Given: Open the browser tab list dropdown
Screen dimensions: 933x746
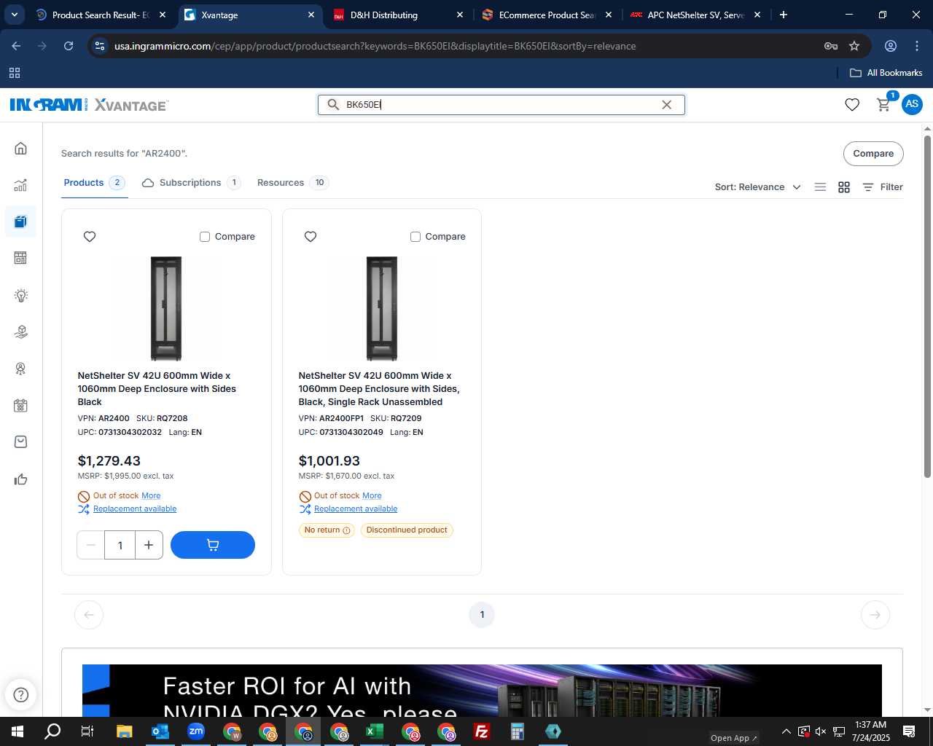Looking at the screenshot, I should point(14,15).
